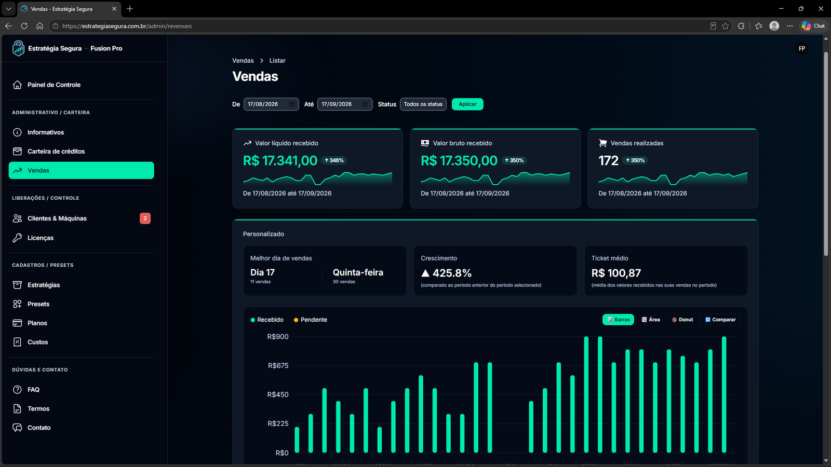Switch chart to Barras view
The height and width of the screenshot is (467, 831).
[x=618, y=320]
